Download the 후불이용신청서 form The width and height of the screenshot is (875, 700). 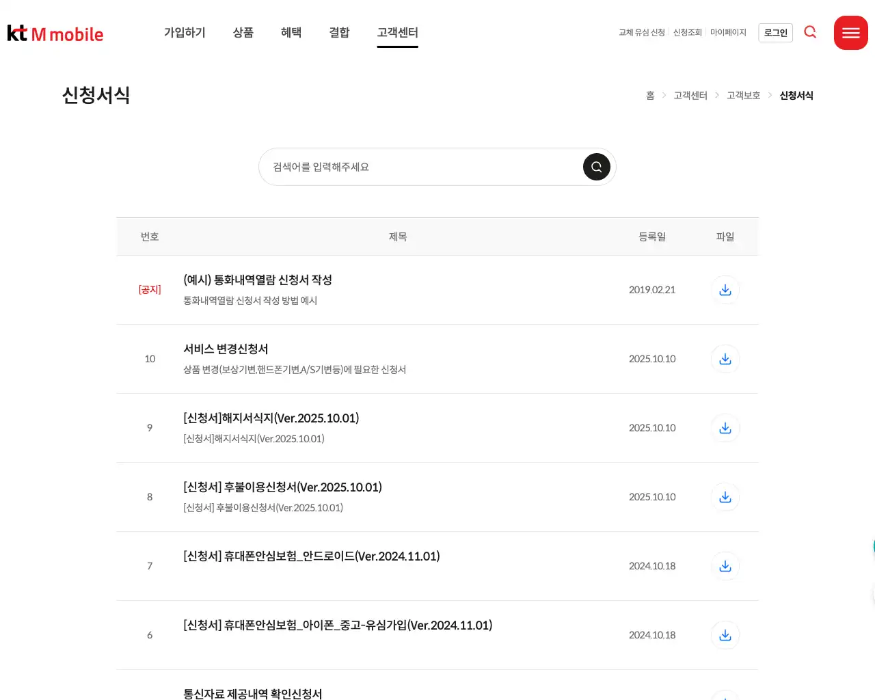click(725, 497)
